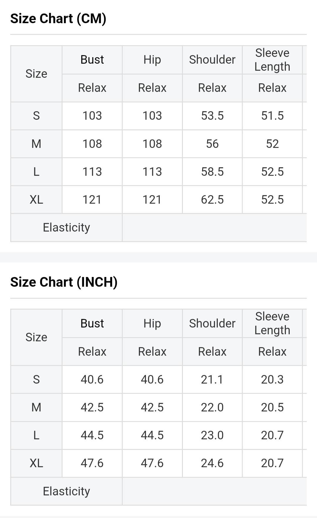This screenshot has height=518, width=317.
Task: Click the 22.0 shoulder value for M
Action: pos(212,407)
